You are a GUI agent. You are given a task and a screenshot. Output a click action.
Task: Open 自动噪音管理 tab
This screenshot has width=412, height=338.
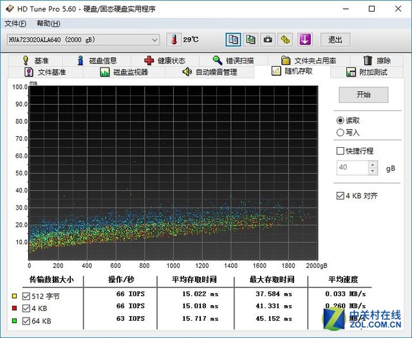tap(210, 72)
